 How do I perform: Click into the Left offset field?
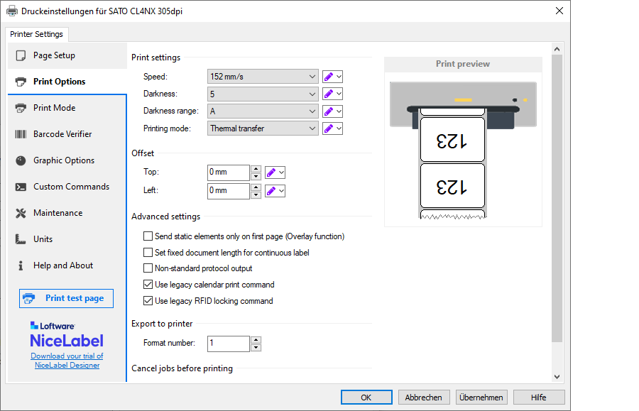click(x=228, y=191)
